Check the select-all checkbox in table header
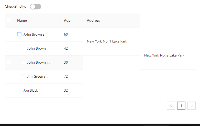This screenshot has height=126, width=200. 9,20
